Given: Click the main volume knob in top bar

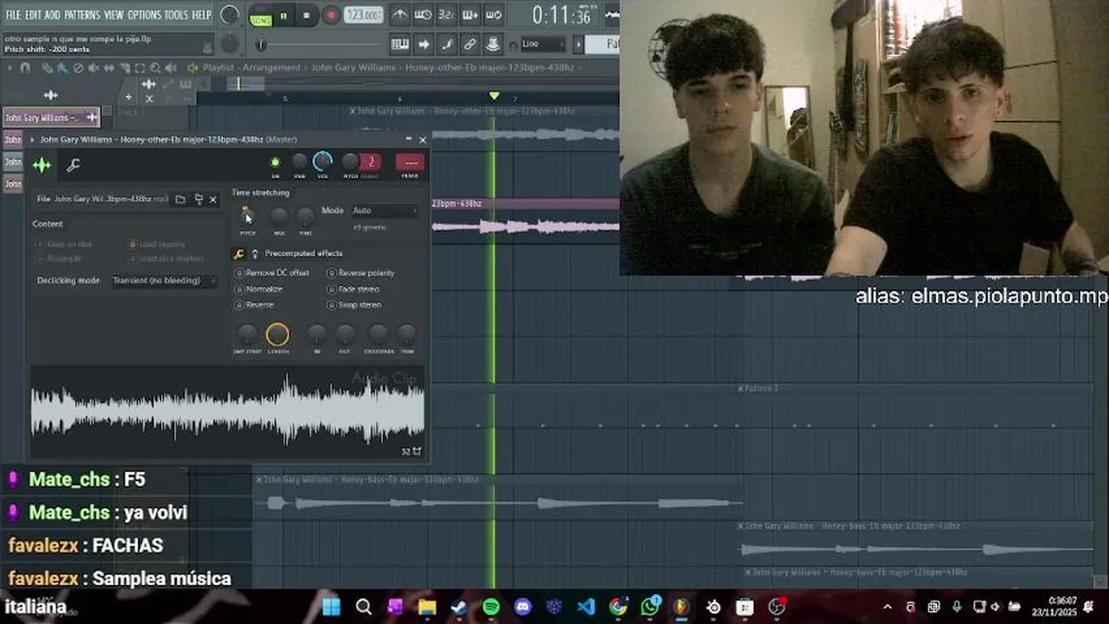Looking at the screenshot, I should click(x=229, y=15).
